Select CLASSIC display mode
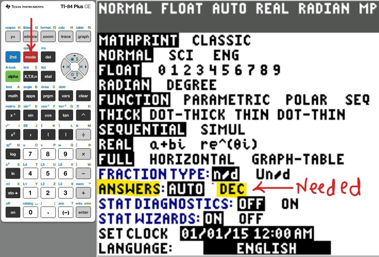This screenshot has height=257, width=379. [222, 40]
